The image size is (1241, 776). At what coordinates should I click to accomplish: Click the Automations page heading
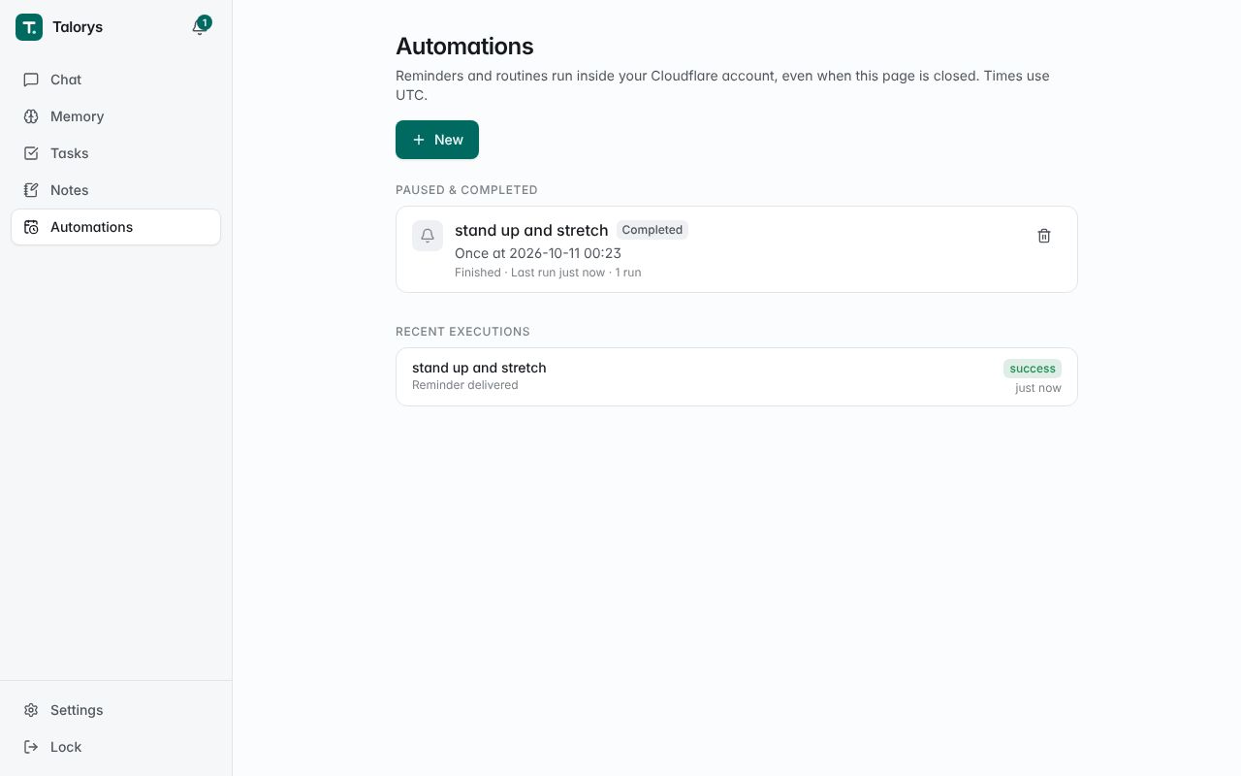464,46
